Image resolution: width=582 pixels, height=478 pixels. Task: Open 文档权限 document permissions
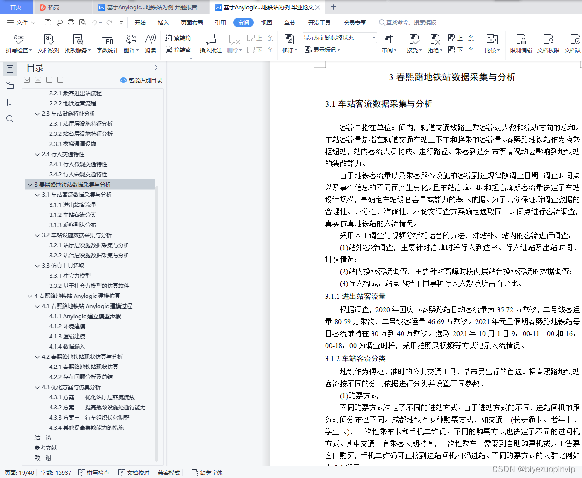coord(548,44)
